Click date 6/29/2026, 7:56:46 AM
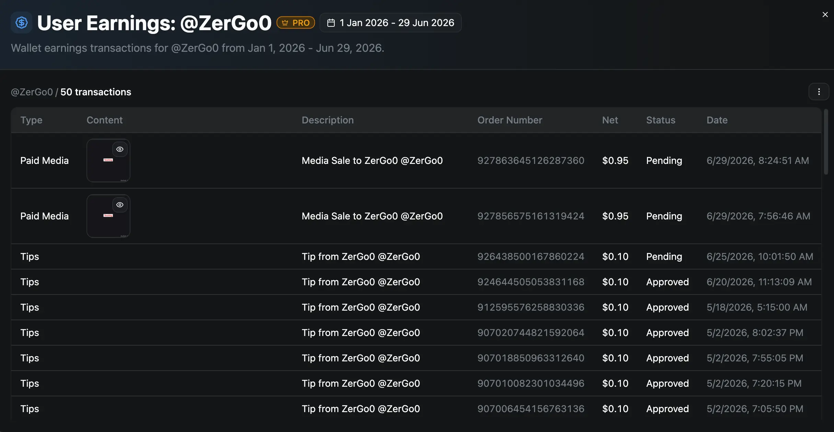834x432 pixels. click(x=758, y=216)
